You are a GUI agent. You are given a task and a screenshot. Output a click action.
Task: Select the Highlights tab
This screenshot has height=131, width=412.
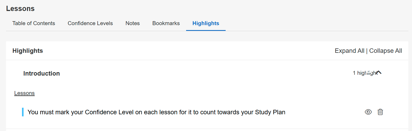[206, 23]
